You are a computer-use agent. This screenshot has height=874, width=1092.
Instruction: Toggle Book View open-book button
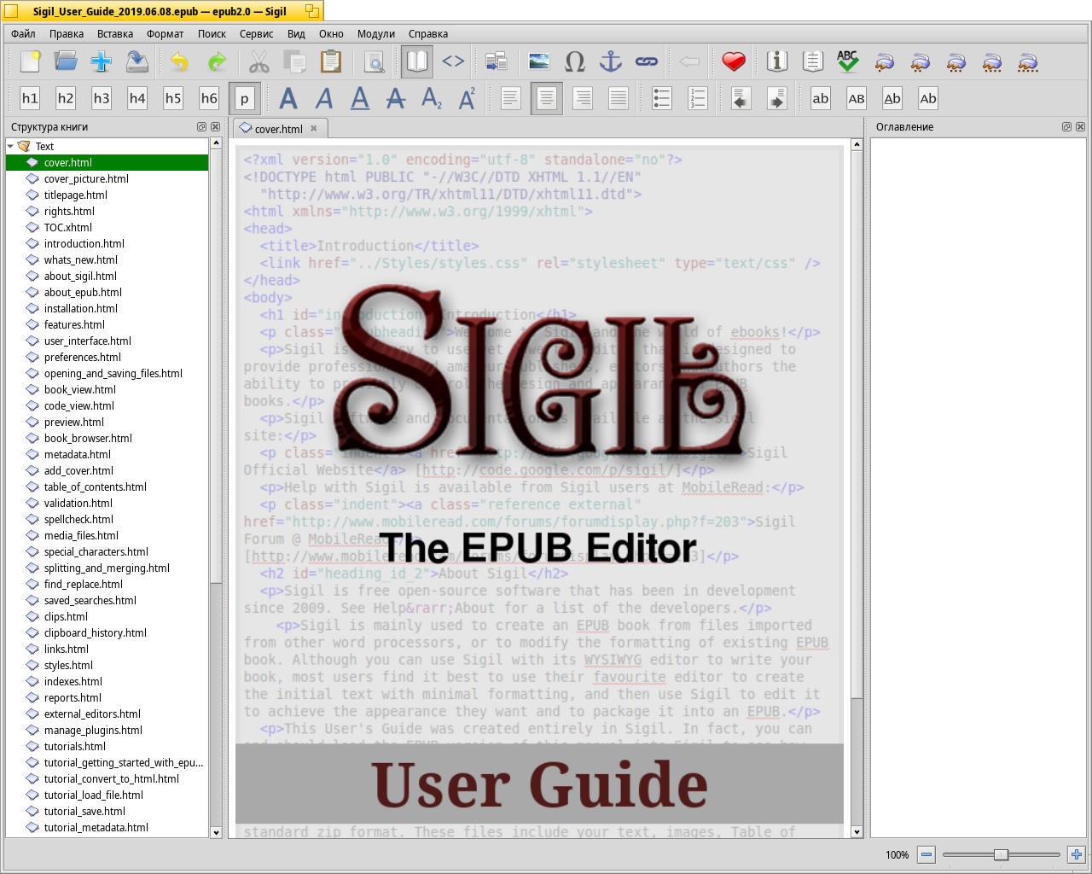tap(417, 61)
